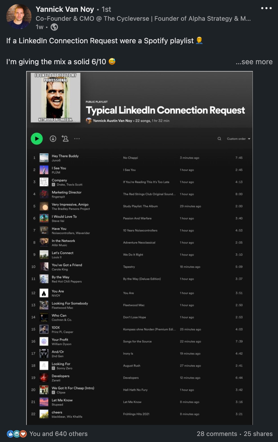Viewport: 278px width, 442px height.
Task: Click Looking For Somebody album art
Action: pos(44,305)
